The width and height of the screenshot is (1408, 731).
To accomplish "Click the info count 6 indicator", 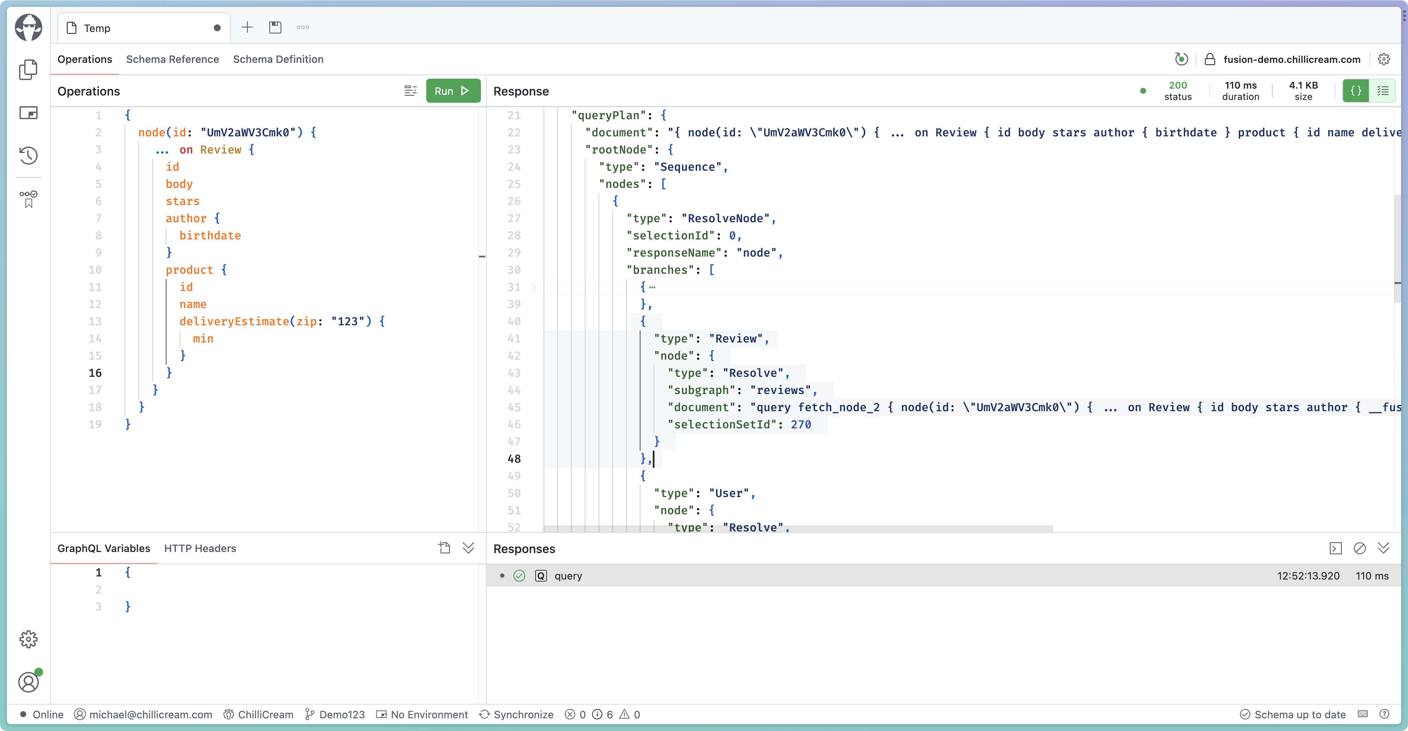I will coord(602,714).
